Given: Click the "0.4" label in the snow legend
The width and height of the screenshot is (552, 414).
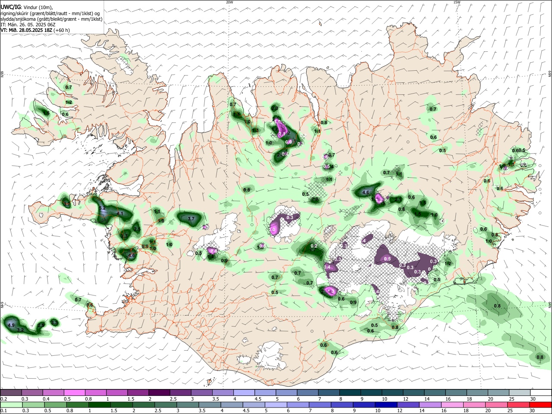Looking at the screenshot, I should tap(46, 399).
